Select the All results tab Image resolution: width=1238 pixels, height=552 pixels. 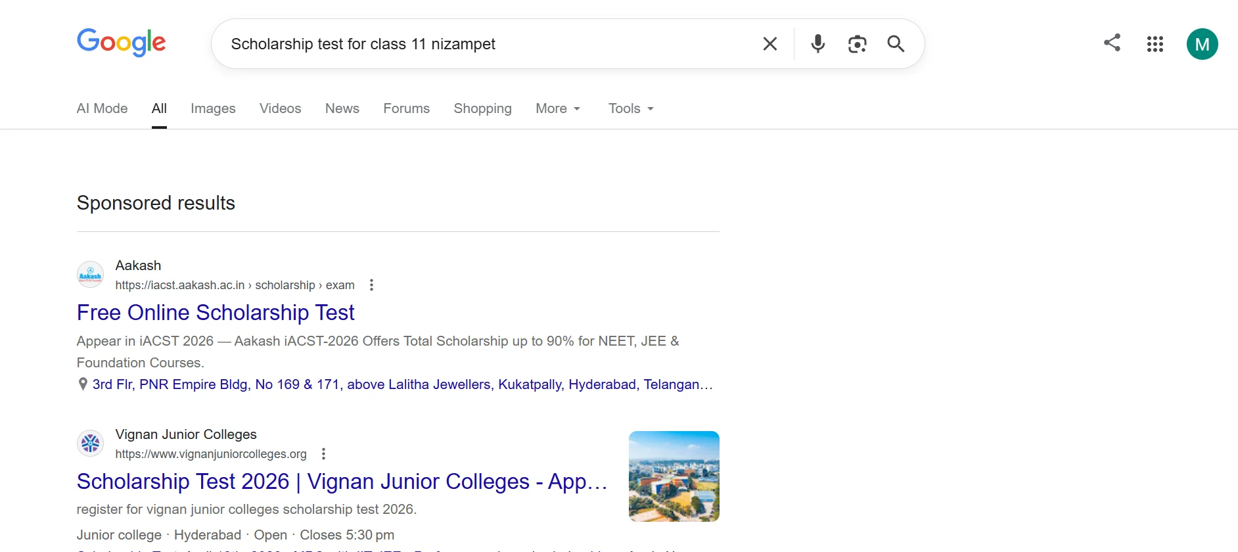coord(159,108)
